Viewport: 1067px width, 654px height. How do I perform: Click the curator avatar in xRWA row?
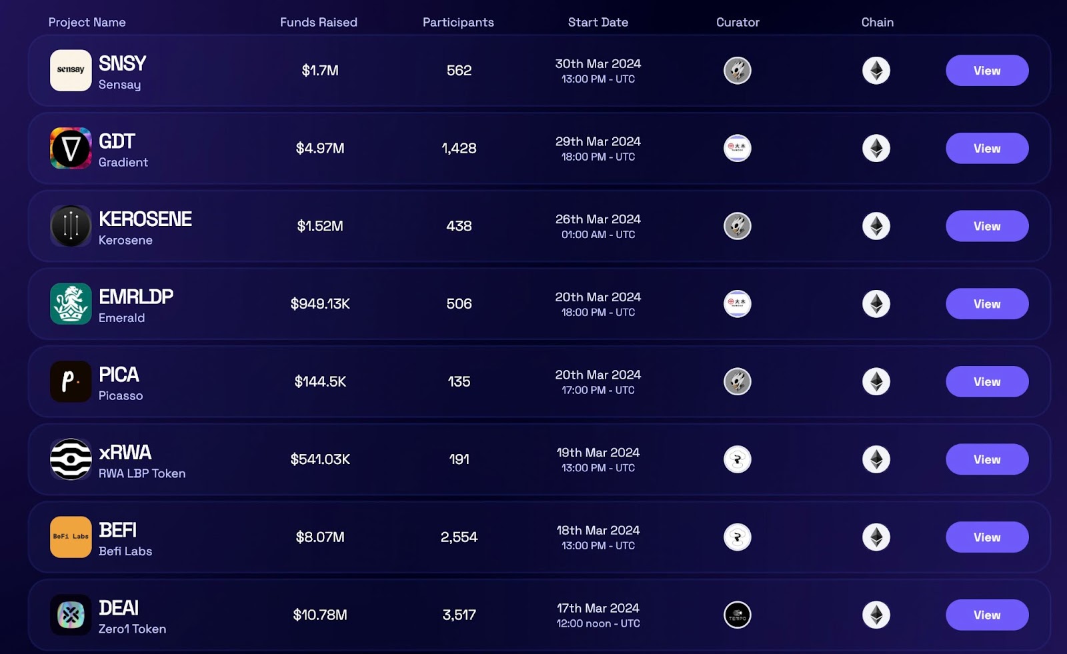[x=738, y=459]
